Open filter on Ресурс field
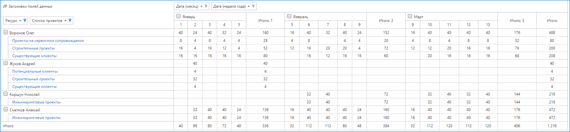The image size is (570, 132). pos(25,20)
